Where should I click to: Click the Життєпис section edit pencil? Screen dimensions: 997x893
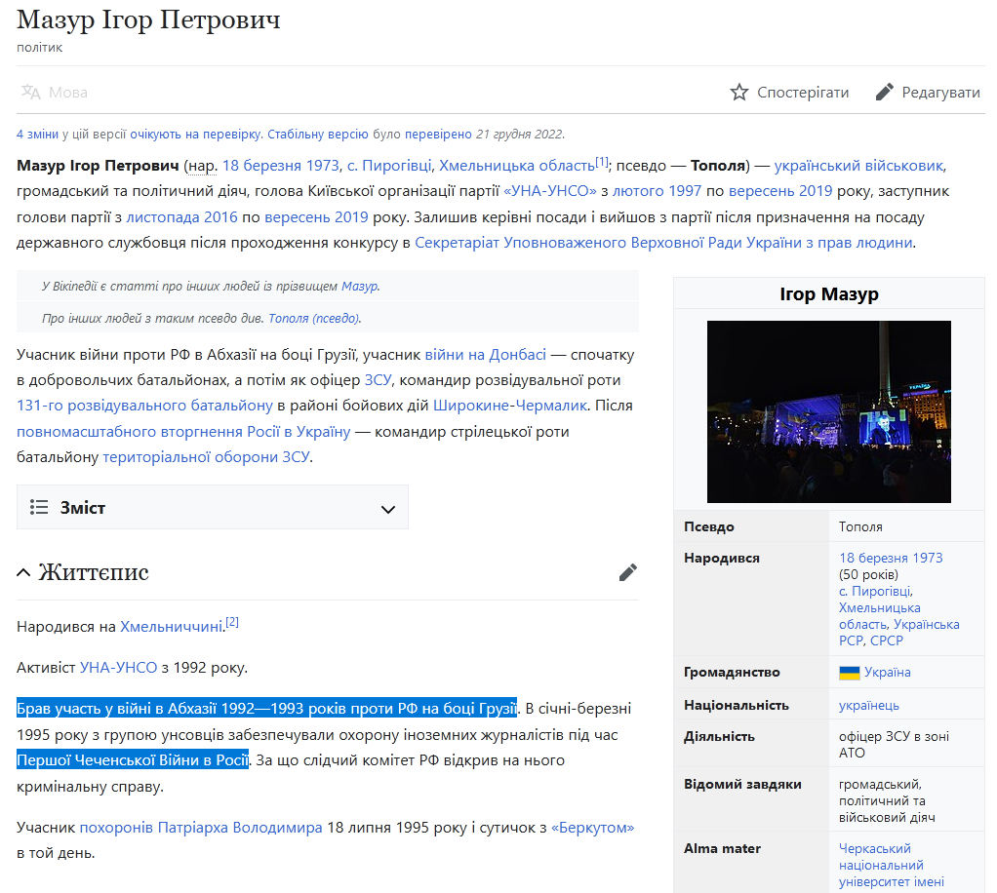627,572
